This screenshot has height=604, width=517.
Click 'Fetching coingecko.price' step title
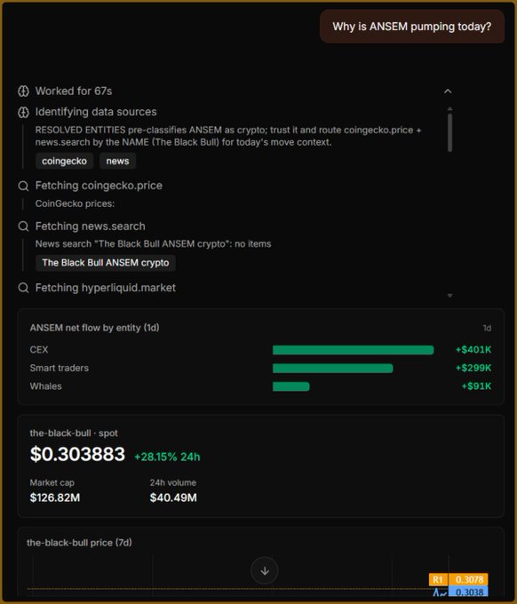(x=99, y=186)
